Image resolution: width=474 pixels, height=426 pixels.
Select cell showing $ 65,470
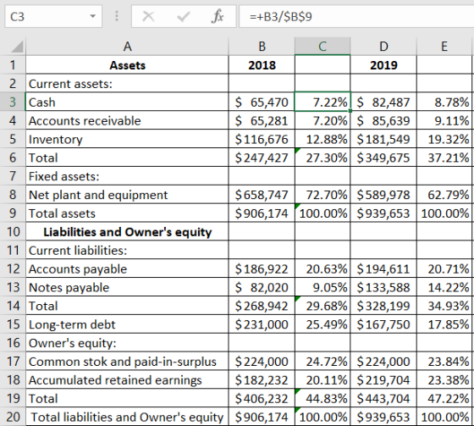point(262,102)
